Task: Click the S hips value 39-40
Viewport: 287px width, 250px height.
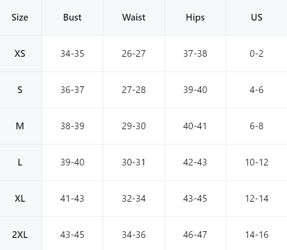Action: click(195, 90)
